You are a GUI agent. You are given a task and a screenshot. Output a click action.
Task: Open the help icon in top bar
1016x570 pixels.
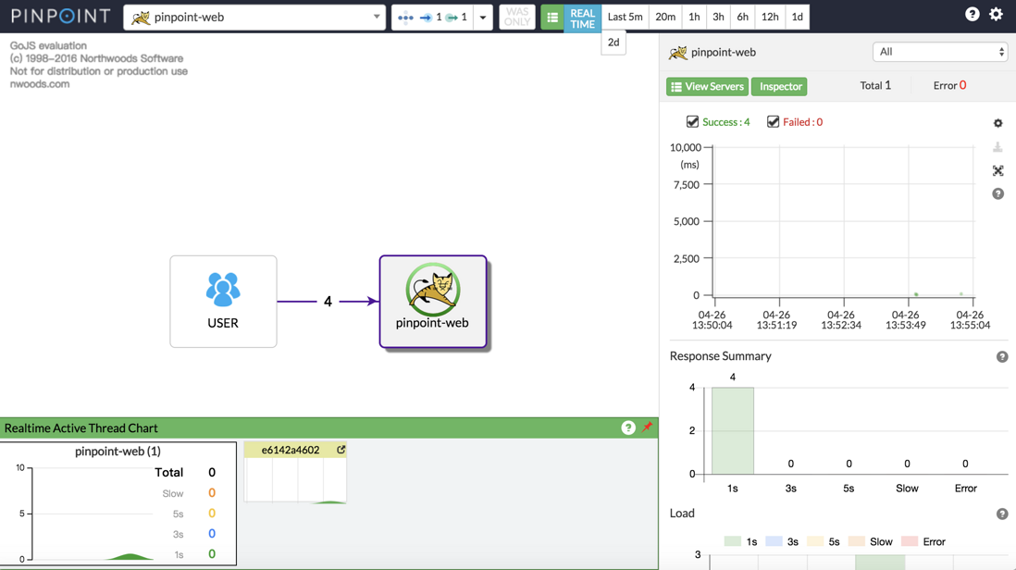click(972, 14)
